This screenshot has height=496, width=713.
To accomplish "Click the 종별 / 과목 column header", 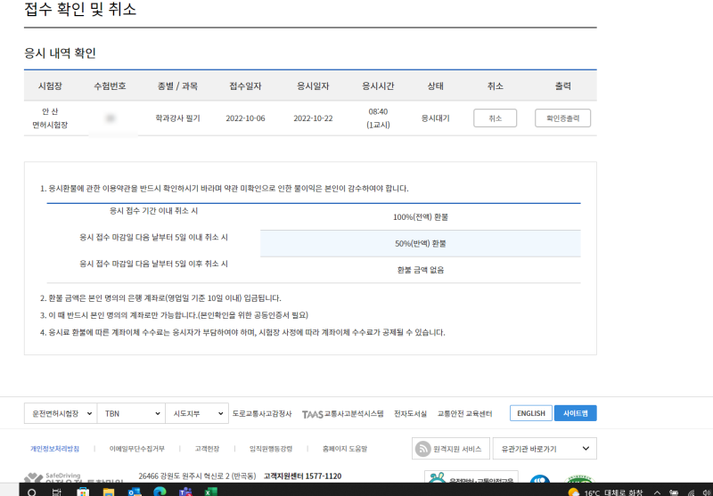I will point(177,85).
